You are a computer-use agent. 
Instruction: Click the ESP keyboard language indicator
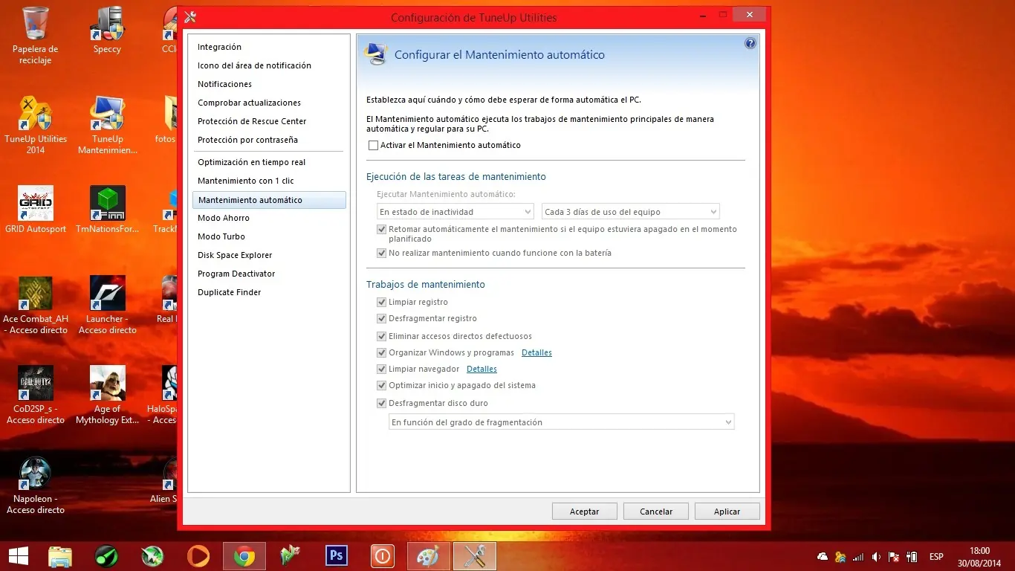click(x=936, y=557)
